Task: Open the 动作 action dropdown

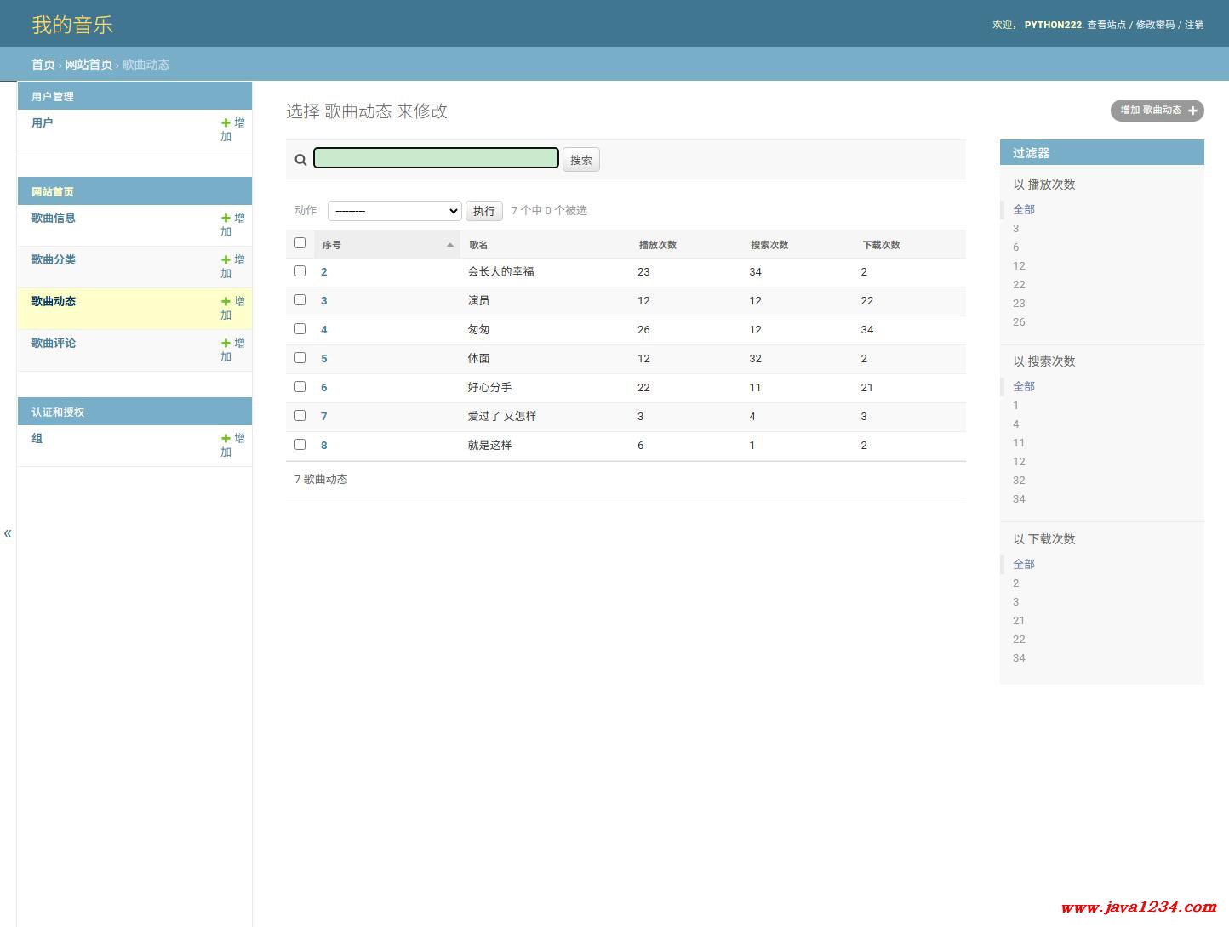Action: pos(394,211)
